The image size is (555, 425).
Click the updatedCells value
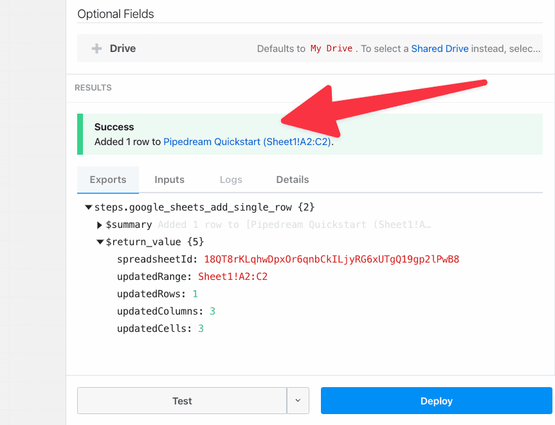pos(201,329)
